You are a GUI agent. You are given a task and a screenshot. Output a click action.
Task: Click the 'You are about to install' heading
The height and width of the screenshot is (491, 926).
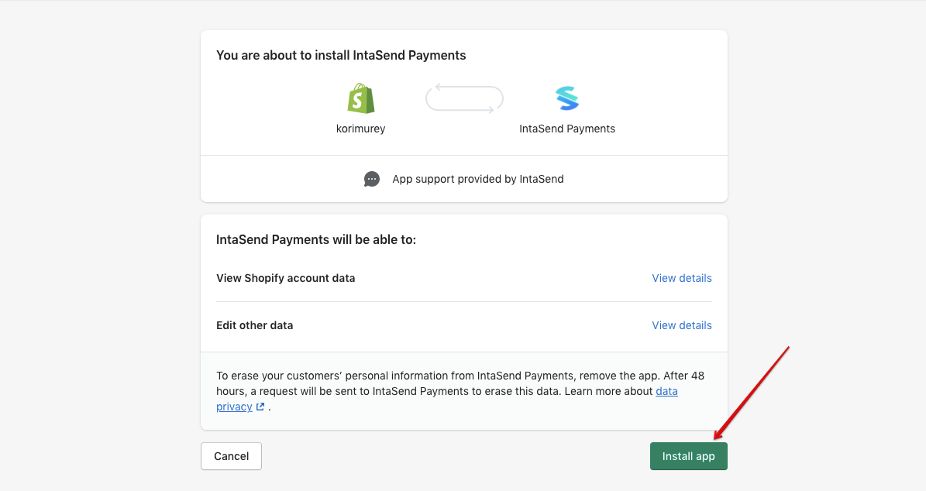[341, 56]
